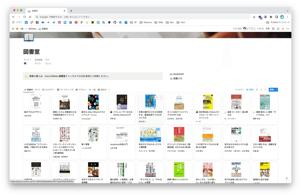The image size is (301, 196).
Task: Open the browser extensions puzzle icon
Action: tap(271, 17)
